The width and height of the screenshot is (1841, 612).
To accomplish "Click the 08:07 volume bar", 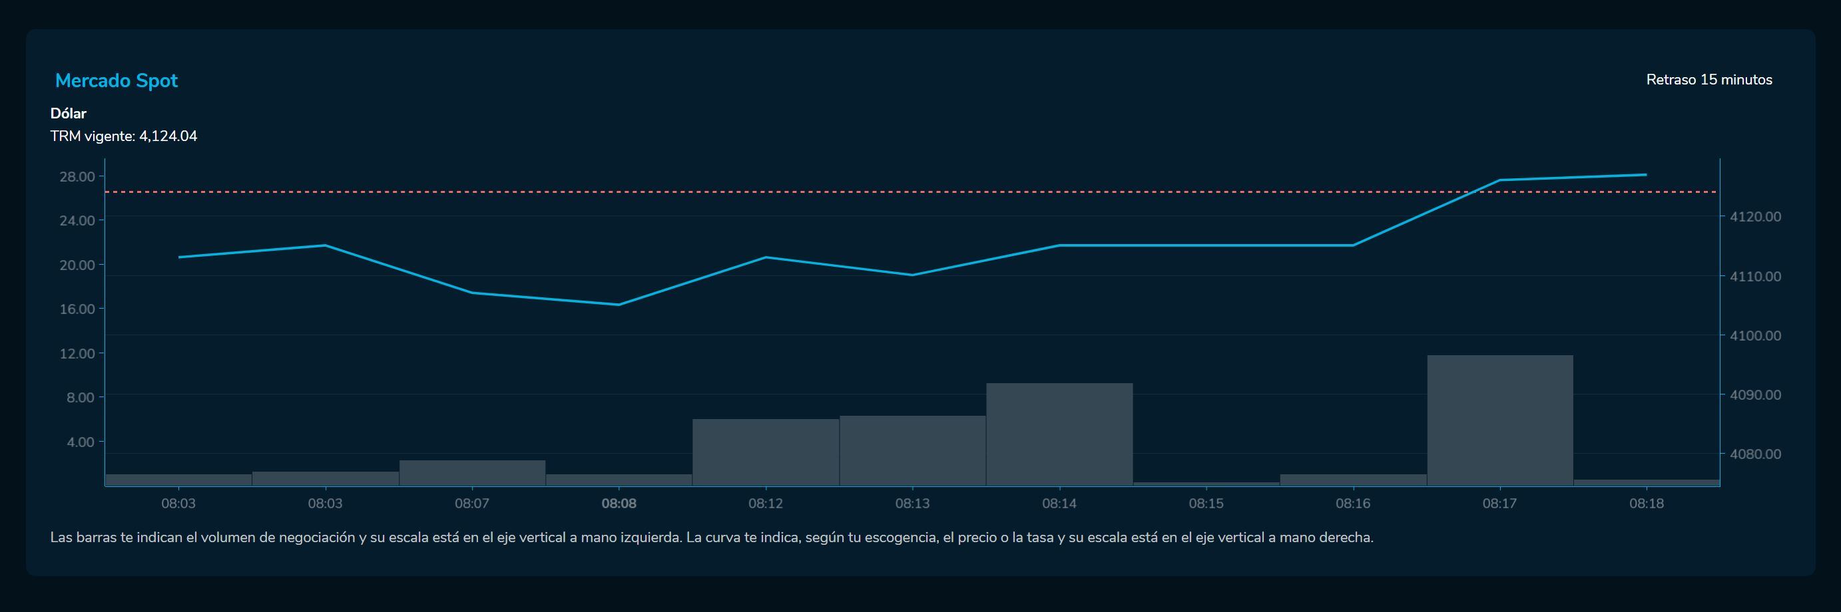I will pyautogui.click(x=472, y=473).
